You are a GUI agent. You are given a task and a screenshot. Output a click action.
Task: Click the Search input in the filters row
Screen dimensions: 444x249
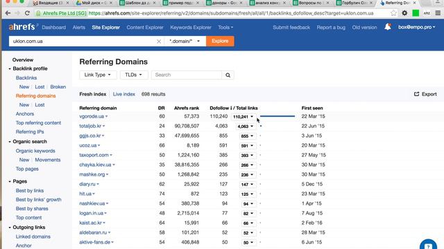click(187, 75)
